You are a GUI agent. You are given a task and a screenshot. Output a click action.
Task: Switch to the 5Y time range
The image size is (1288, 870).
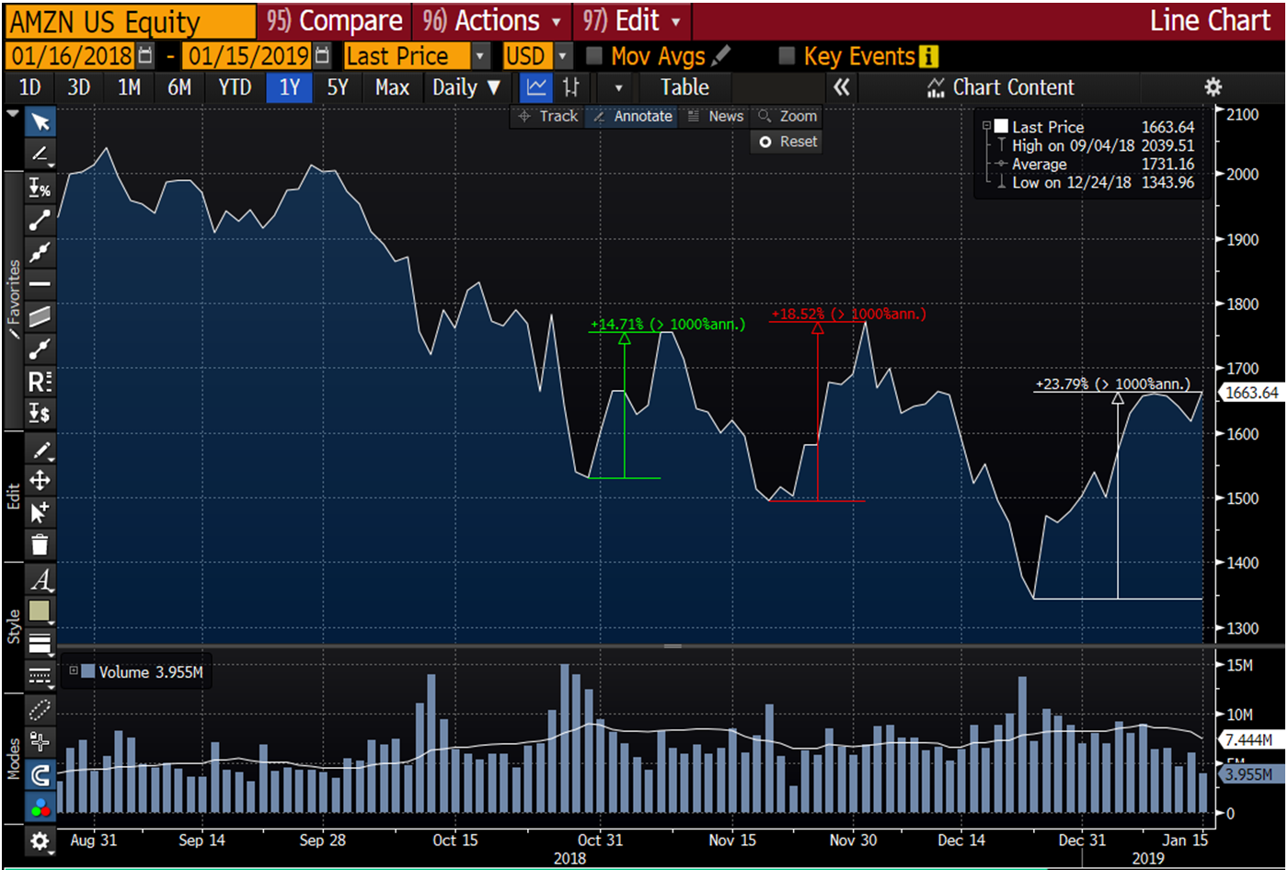[x=338, y=88]
